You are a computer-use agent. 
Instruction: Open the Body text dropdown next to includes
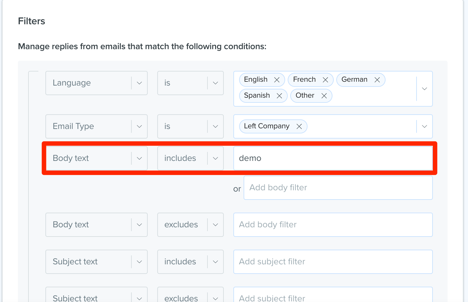pos(97,158)
